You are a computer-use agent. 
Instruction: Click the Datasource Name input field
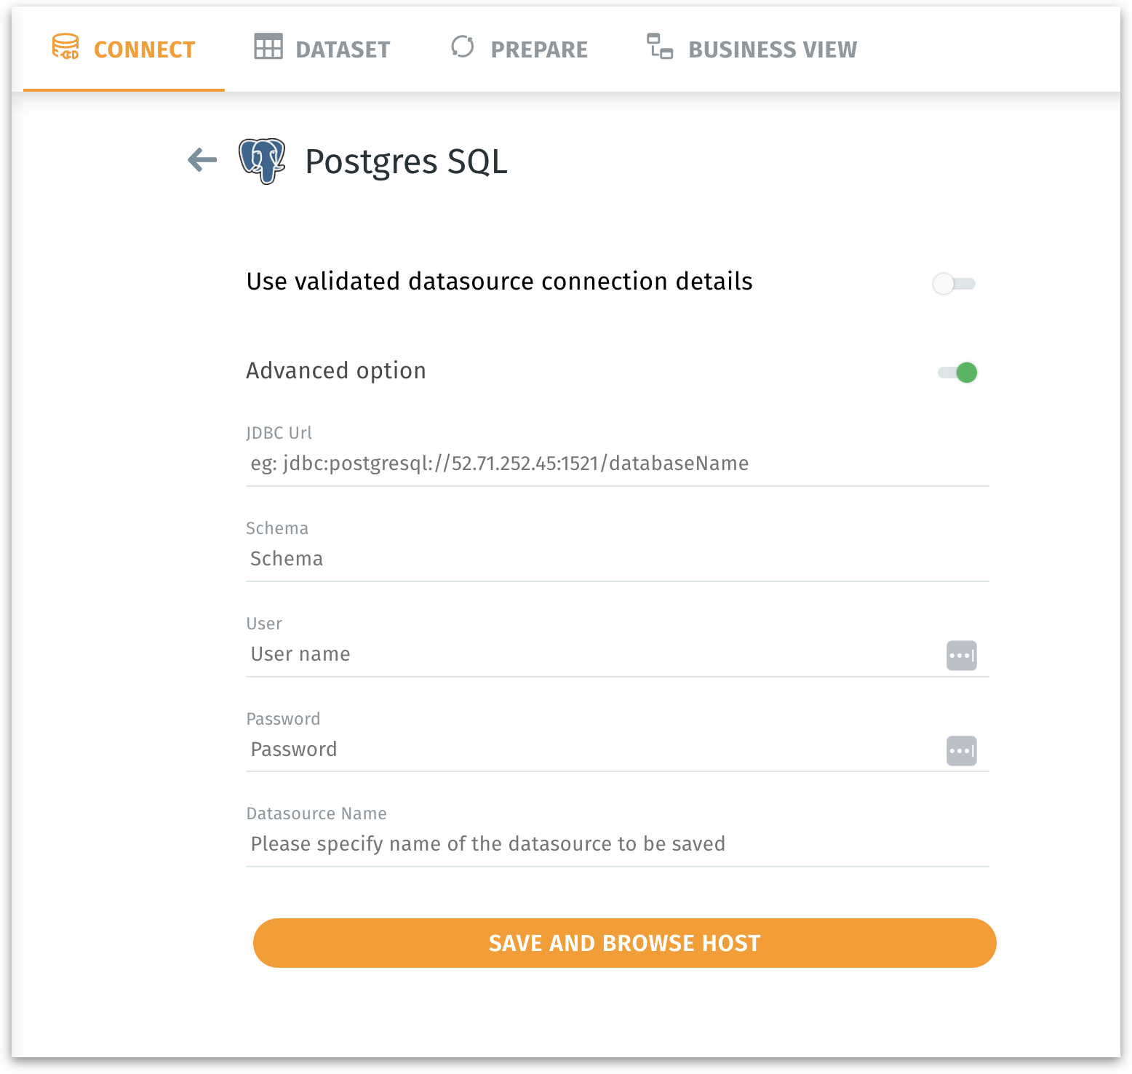[617, 844]
